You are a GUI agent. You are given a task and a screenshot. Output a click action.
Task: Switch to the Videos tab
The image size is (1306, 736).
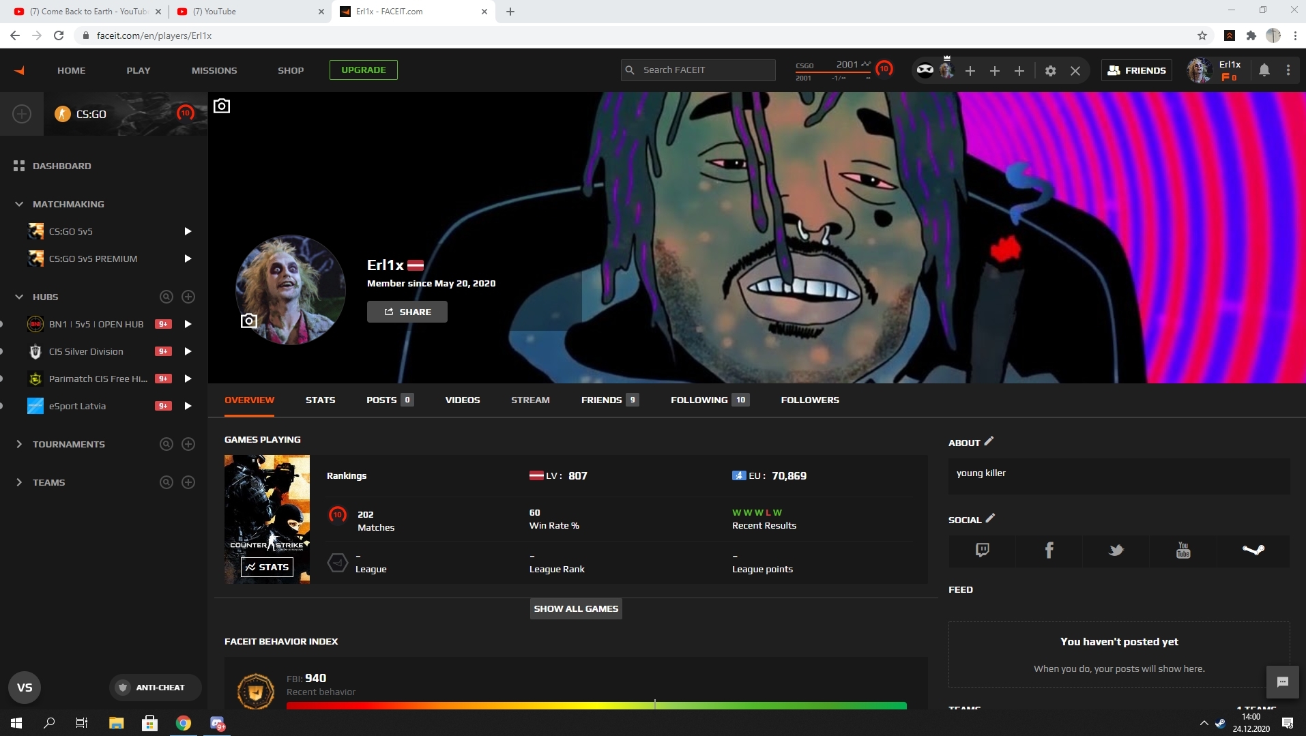click(463, 400)
